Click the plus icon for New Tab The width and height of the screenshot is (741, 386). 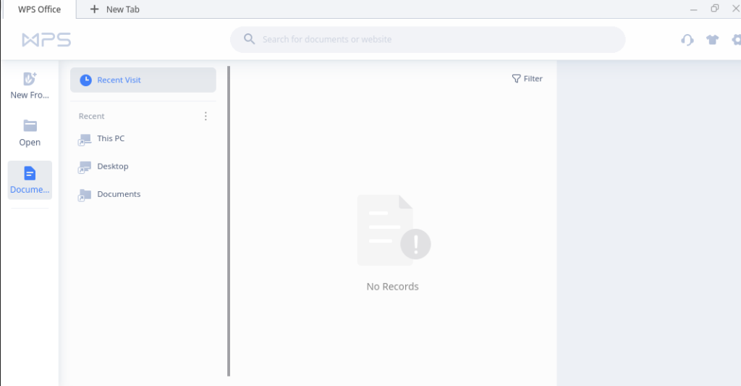pos(95,9)
